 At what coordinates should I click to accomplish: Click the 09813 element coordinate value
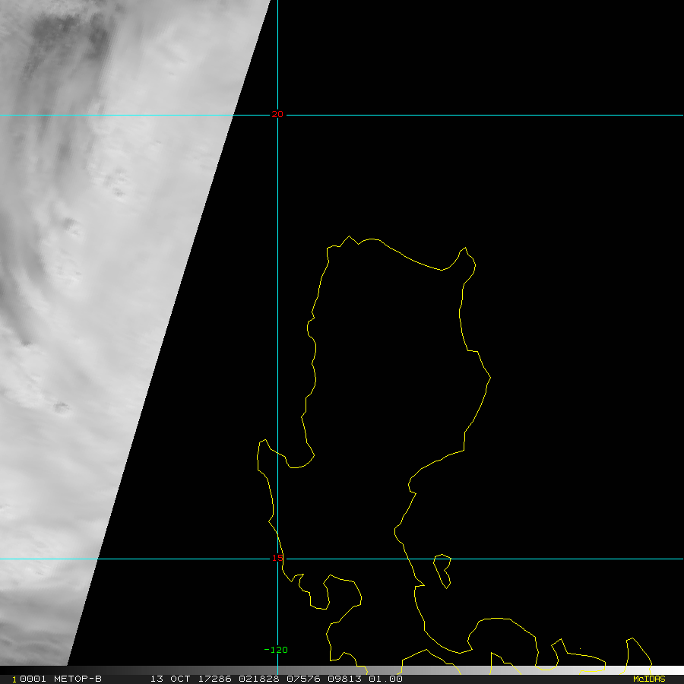click(344, 679)
